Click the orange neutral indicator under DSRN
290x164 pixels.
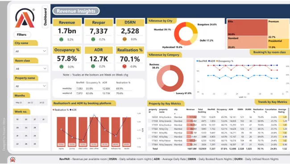tap(124, 39)
